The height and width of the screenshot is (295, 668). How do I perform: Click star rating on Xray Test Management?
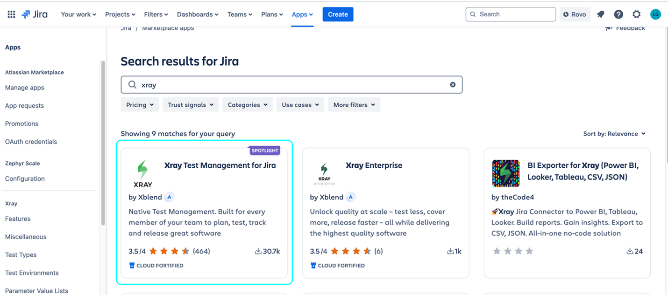169,251
